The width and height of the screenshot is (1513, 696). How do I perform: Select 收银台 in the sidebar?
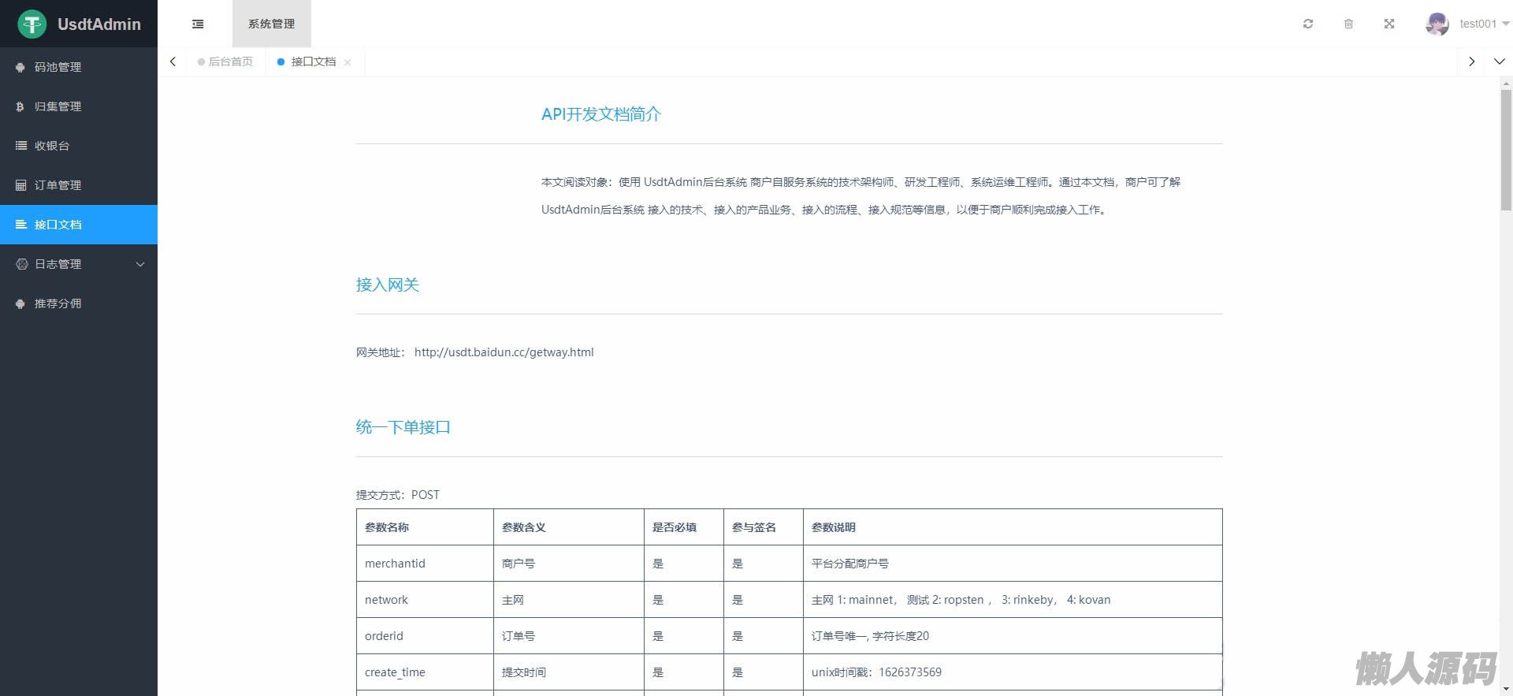(x=52, y=146)
